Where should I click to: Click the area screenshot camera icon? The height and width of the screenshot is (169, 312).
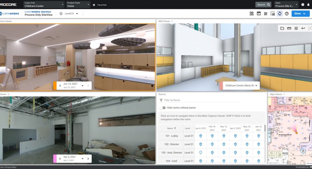(x=273, y=14)
